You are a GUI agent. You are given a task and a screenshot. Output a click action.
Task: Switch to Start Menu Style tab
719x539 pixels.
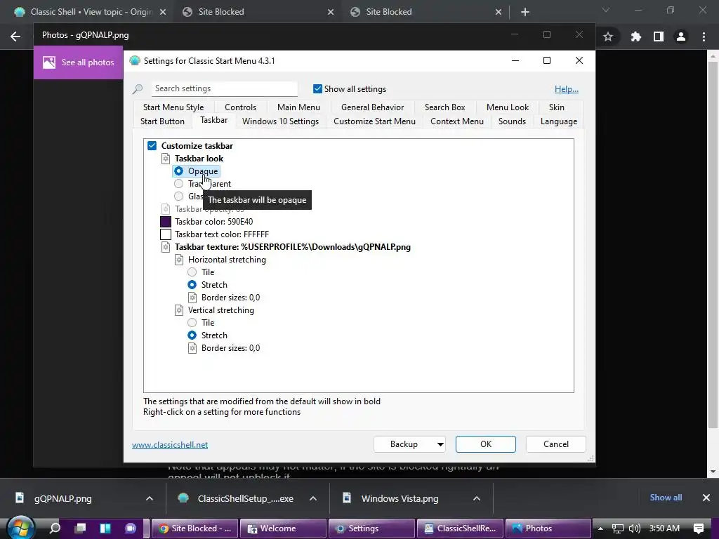[173, 107]
